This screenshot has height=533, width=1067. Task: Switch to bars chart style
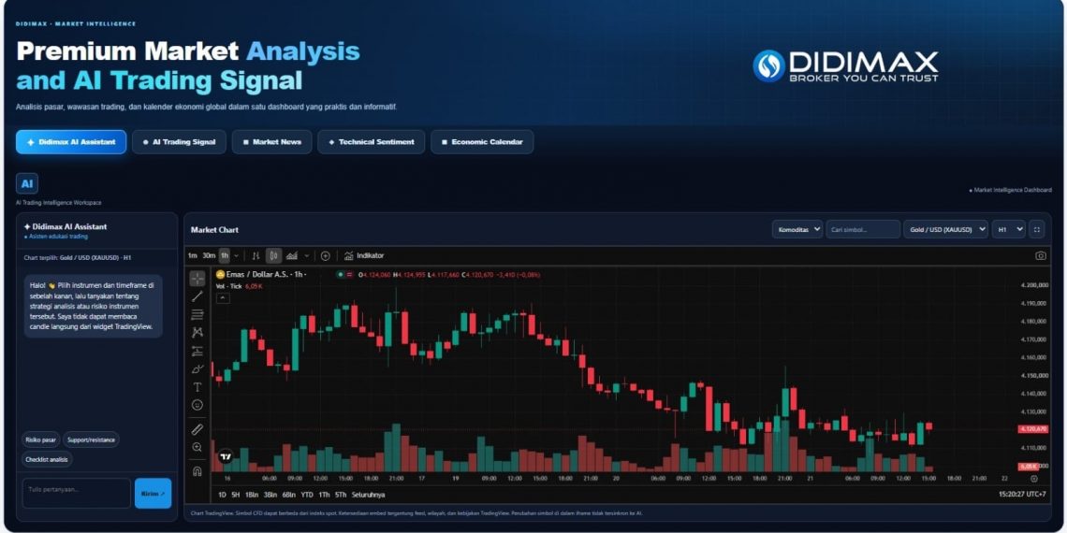[256, 255]
